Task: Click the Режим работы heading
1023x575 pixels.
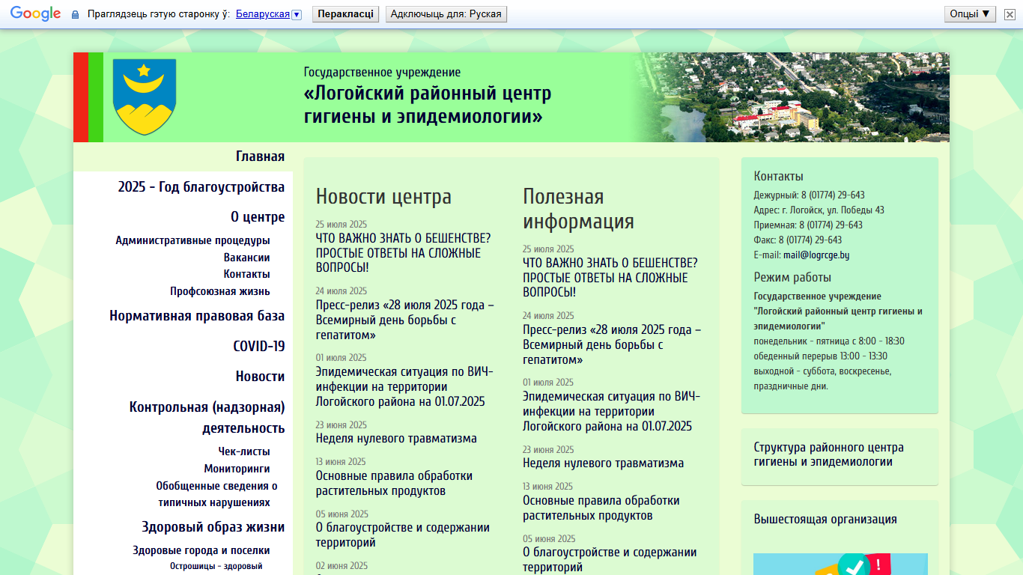Action: click(792, 277)
